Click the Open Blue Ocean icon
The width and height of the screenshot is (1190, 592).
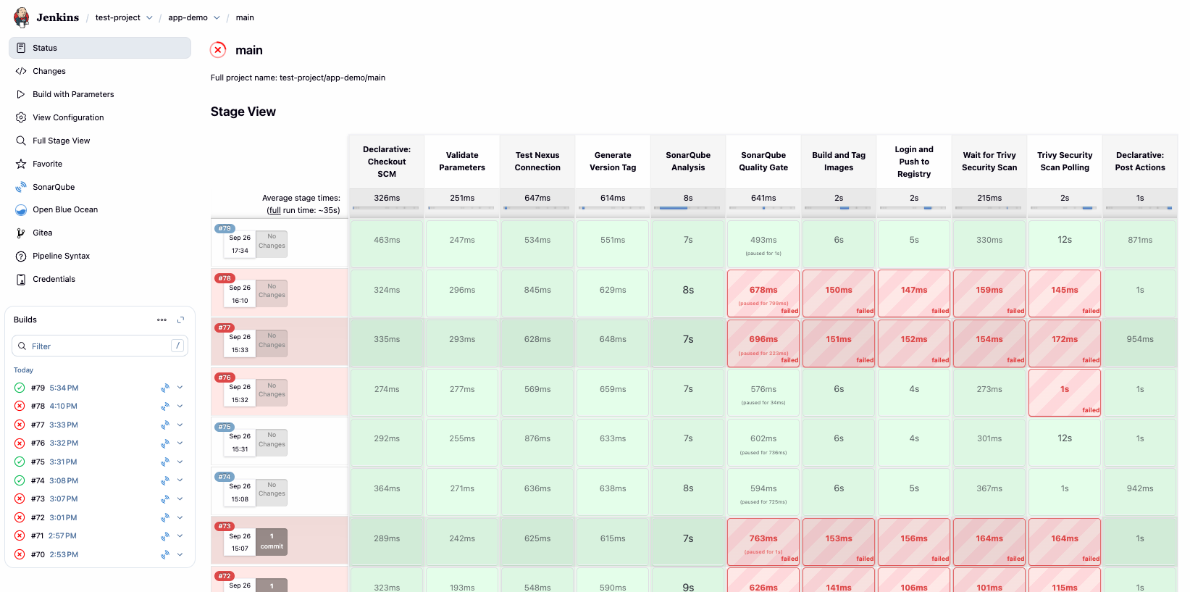(x=21, y=210)
